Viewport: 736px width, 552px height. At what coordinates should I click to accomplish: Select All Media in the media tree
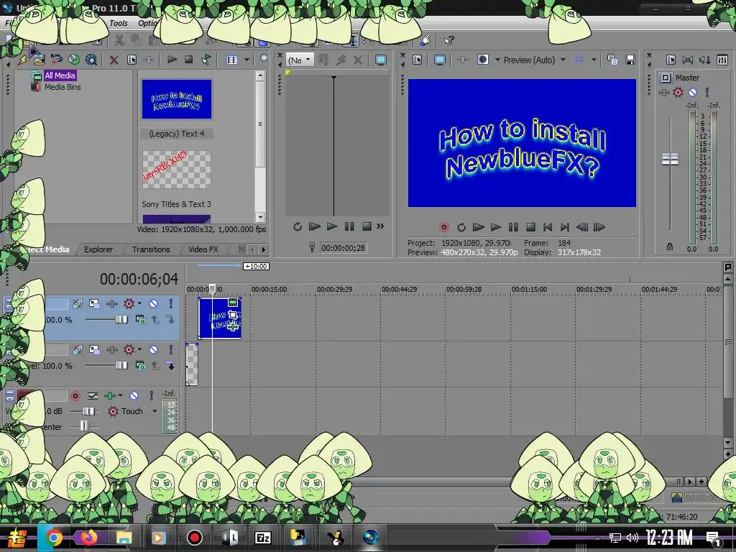(60, 75)
